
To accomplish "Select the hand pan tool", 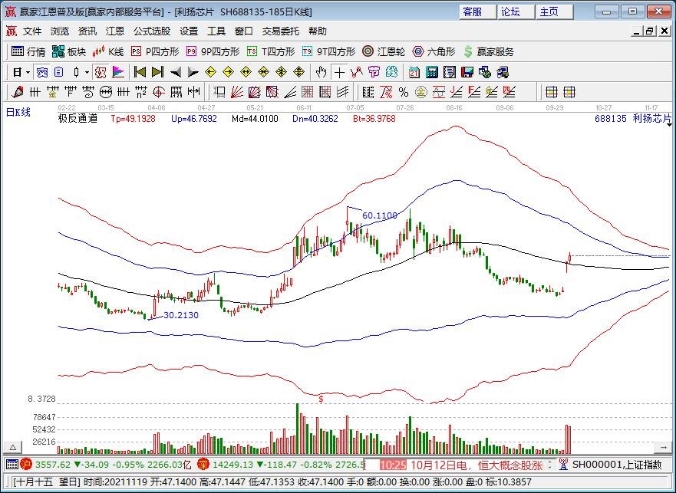I will [321, 72].
